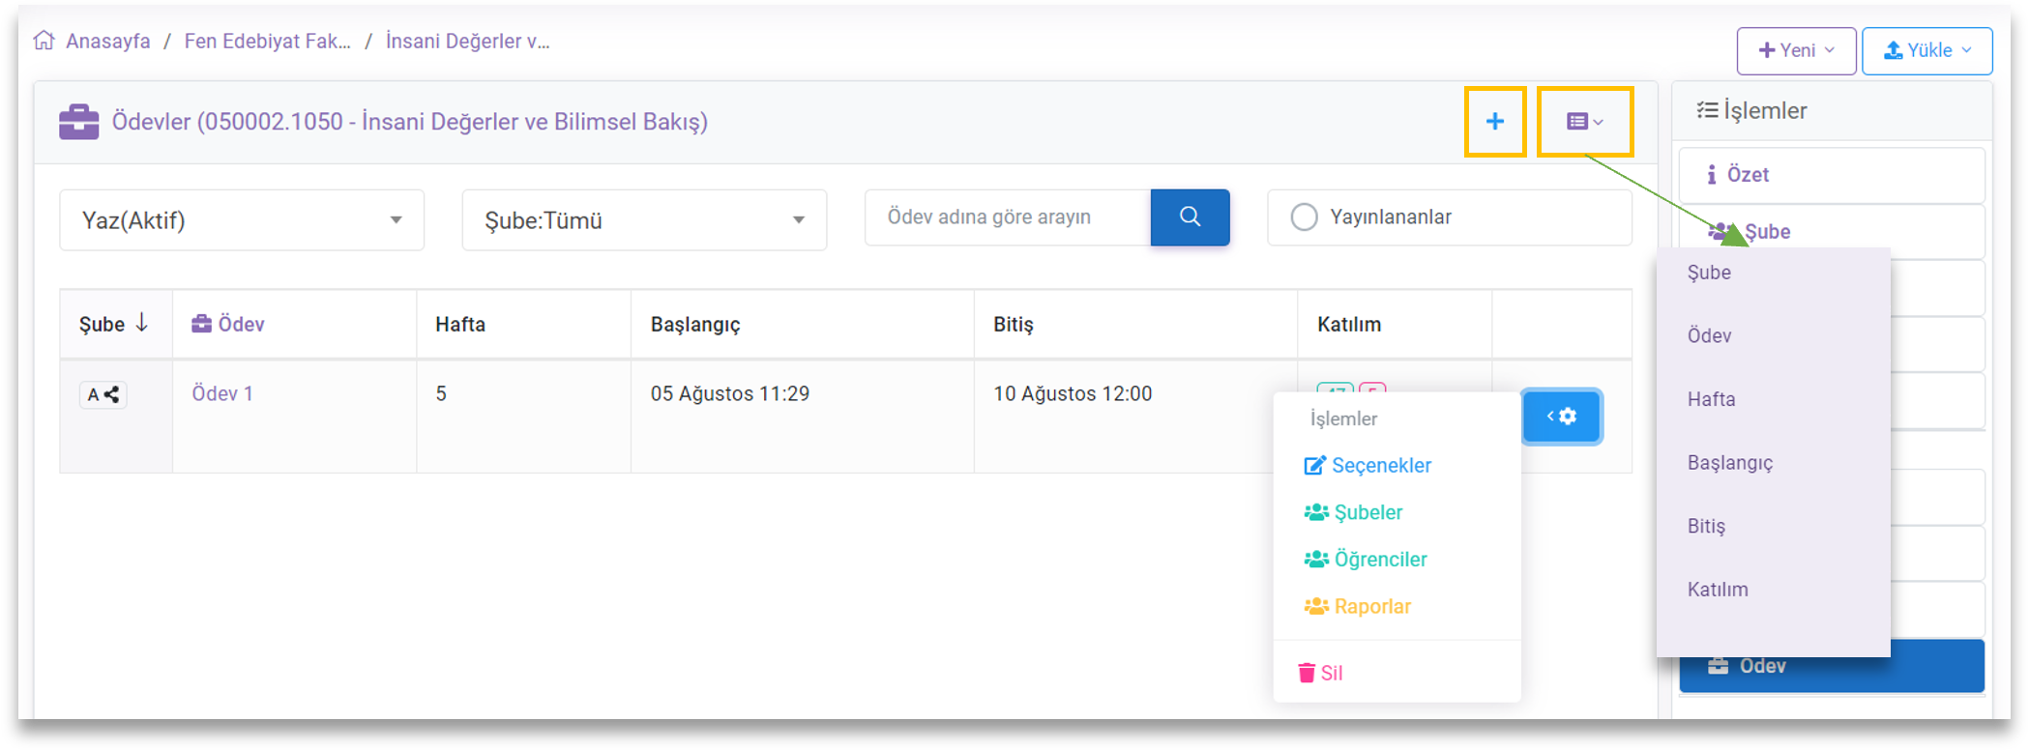Screen dimensions: 2029x751
Task: Click the trash Sil delete option
Action: pyautogui.click(x=1320, y=673)
